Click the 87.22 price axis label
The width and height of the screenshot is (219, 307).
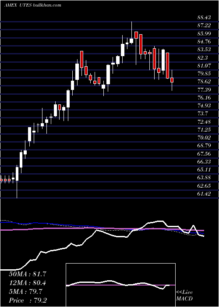coord(204,25)
